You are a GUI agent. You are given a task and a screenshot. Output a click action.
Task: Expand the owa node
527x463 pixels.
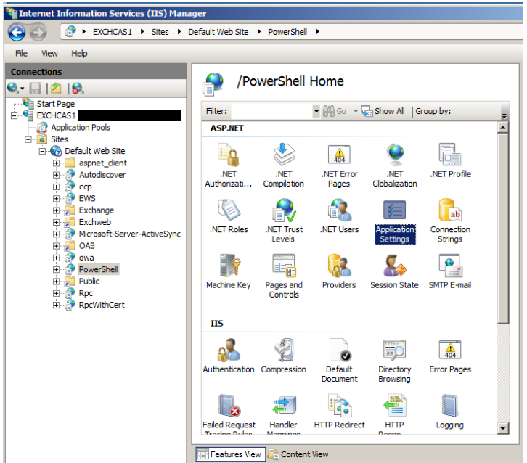click(x=56, y=258)
